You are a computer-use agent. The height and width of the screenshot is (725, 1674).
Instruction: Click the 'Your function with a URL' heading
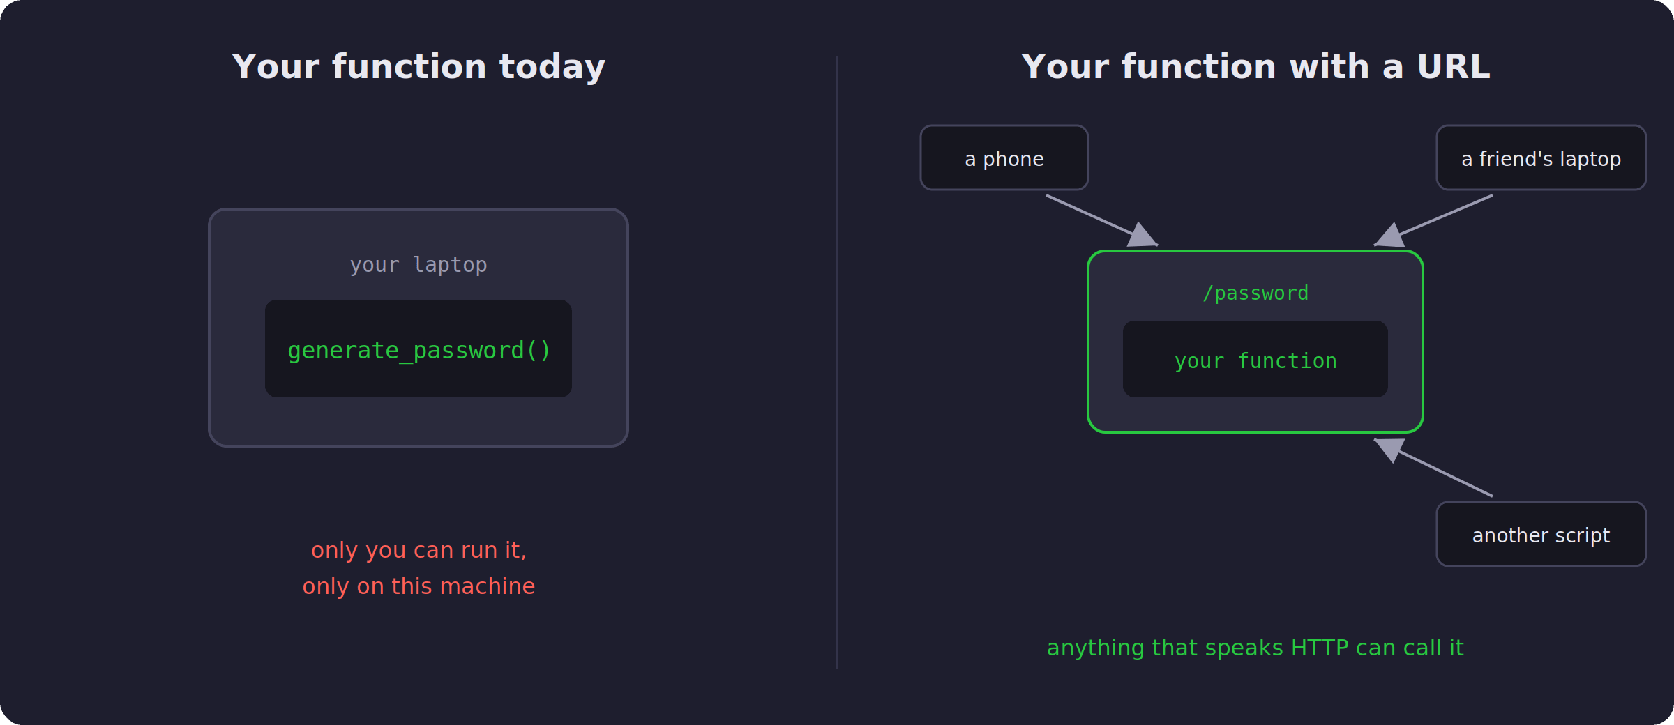(1255, 67)
